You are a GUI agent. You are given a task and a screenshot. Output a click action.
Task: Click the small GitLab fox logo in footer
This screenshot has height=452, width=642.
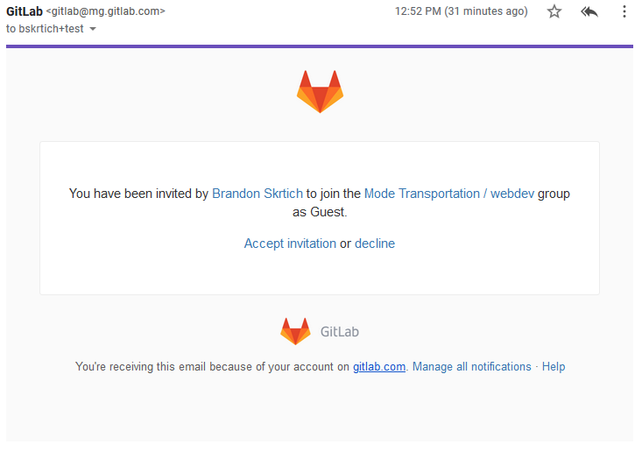coord(295,331)
